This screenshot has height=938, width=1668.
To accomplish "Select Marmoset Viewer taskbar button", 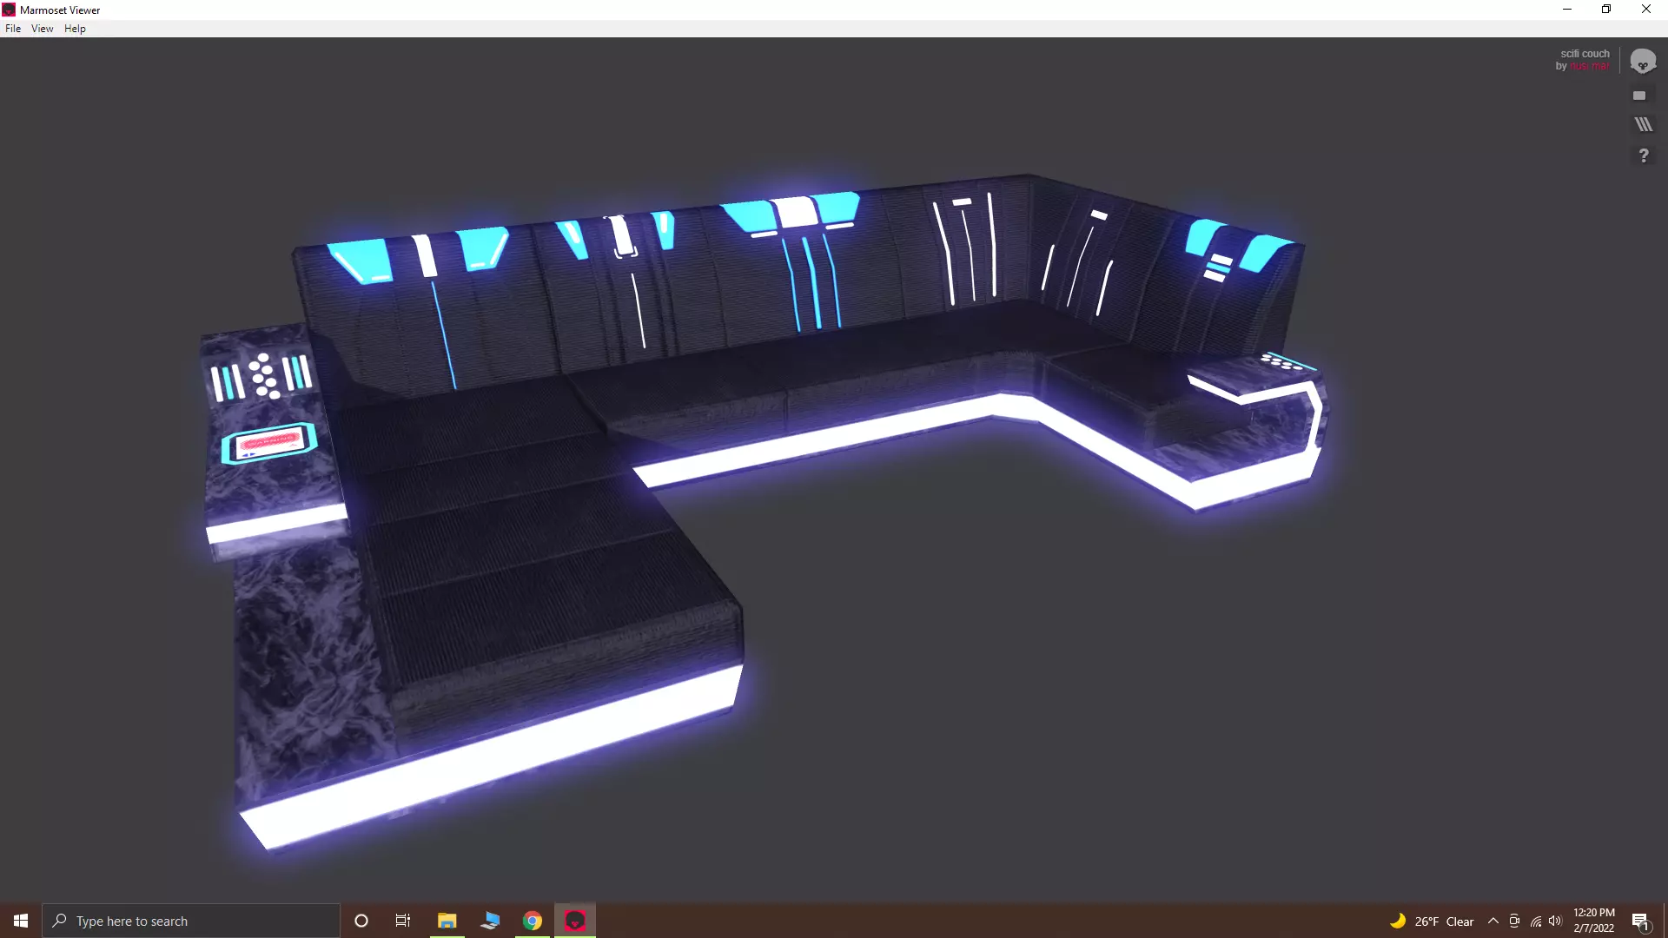I will click(x=575, y=921).
